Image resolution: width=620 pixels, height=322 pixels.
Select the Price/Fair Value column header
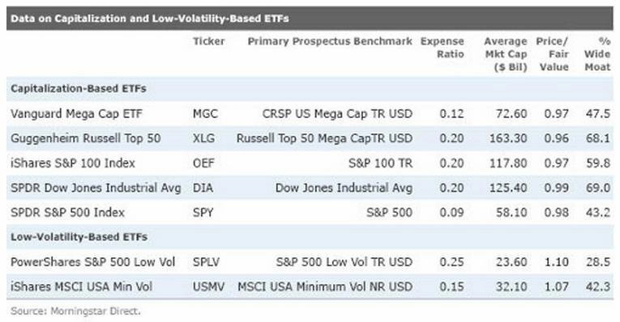[553, 54]
